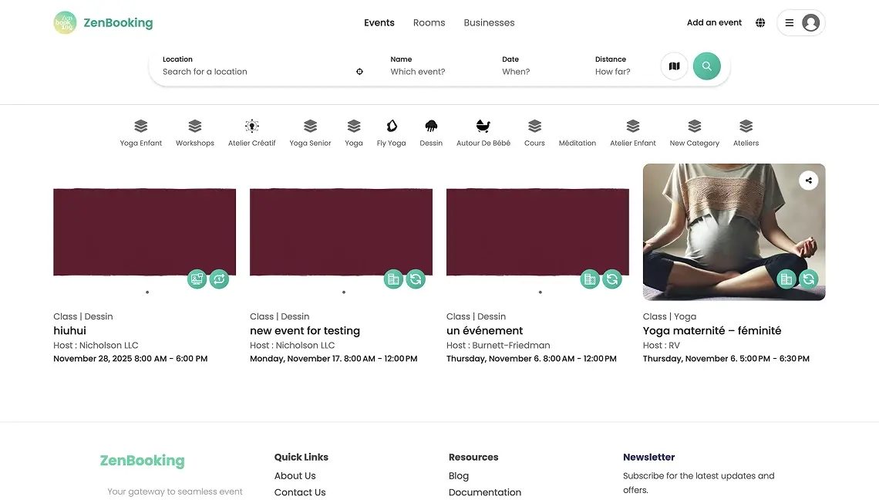Click the hiuhui event title

[69, 331]
